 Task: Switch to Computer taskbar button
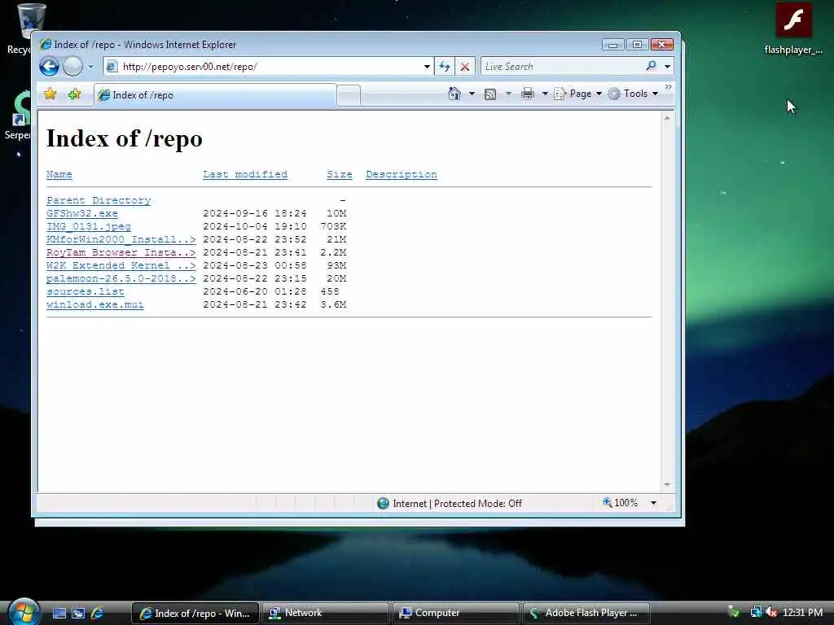pyautogui.click(x=455, y=614)
